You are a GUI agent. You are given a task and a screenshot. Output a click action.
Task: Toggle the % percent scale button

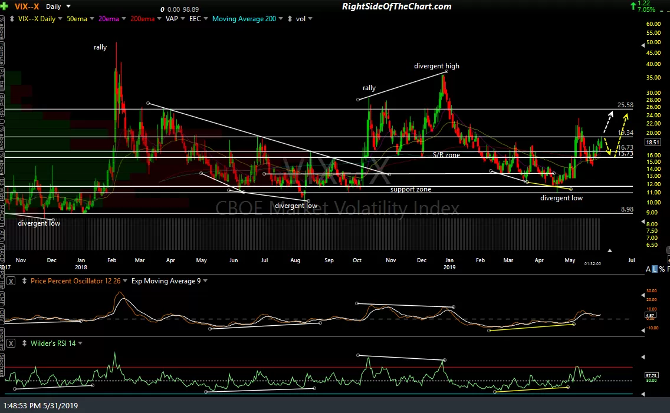pyautogui.click(x=662, y=269)
